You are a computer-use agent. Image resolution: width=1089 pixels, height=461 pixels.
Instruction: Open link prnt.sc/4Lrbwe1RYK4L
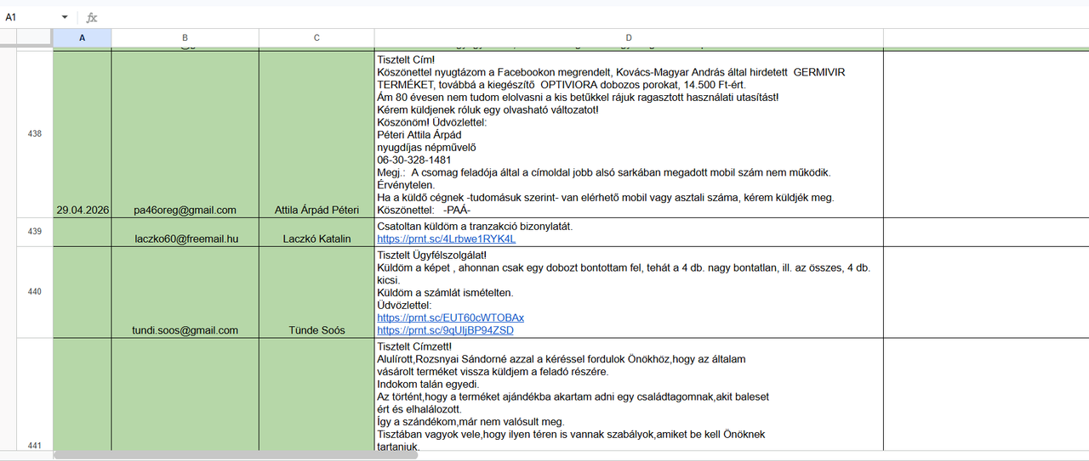click(446, 239)
